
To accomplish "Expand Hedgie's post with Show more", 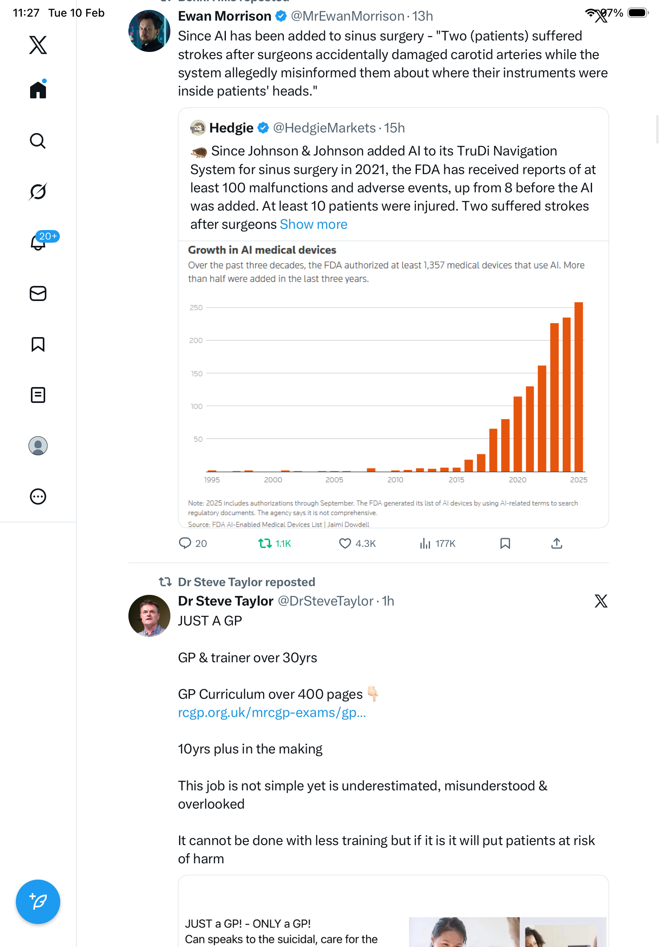I will 313,224.
